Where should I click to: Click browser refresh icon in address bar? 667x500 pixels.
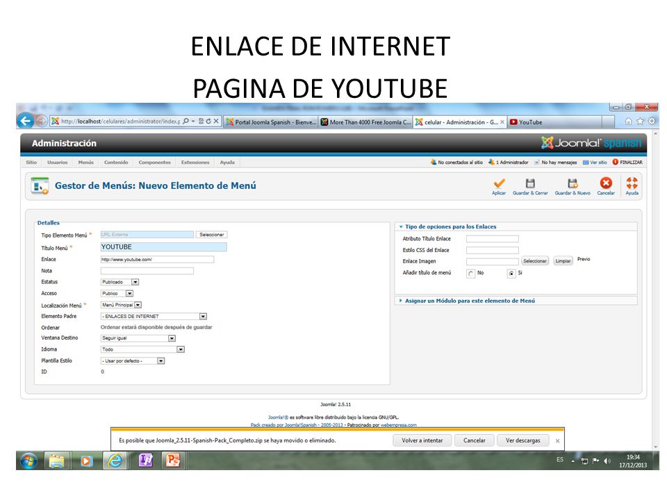208,121
